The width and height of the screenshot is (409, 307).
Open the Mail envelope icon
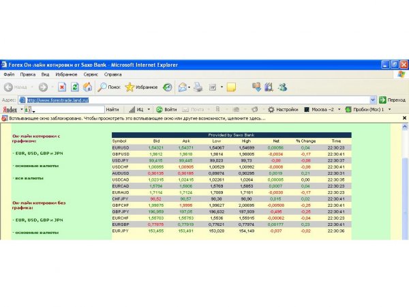[x=183, y=87]
